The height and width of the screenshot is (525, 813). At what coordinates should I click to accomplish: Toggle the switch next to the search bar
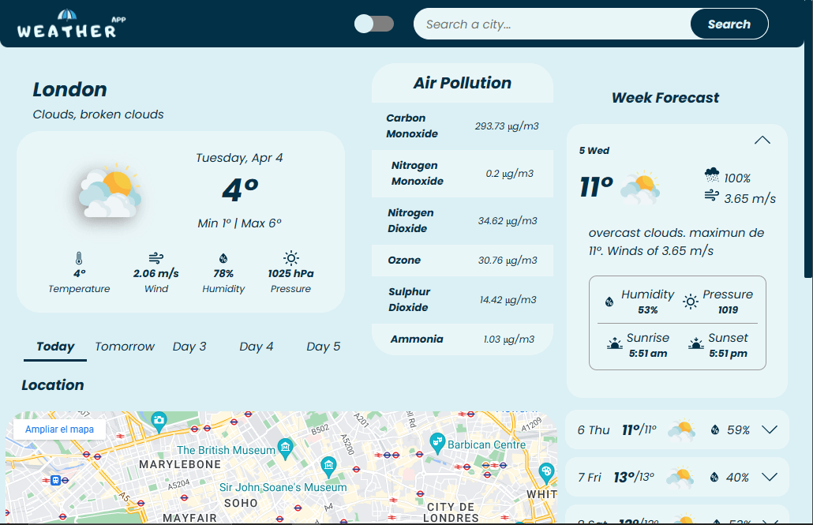pyautogui.click(x=374, y=24)
